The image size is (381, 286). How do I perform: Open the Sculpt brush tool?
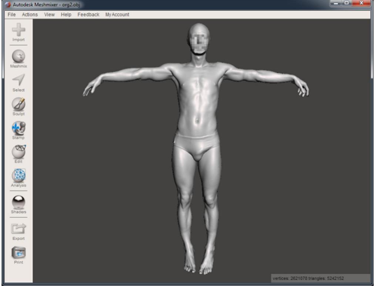point(19,106)
